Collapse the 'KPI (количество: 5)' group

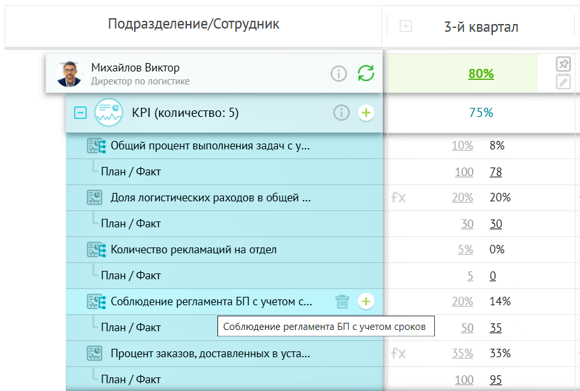point(81,112)
